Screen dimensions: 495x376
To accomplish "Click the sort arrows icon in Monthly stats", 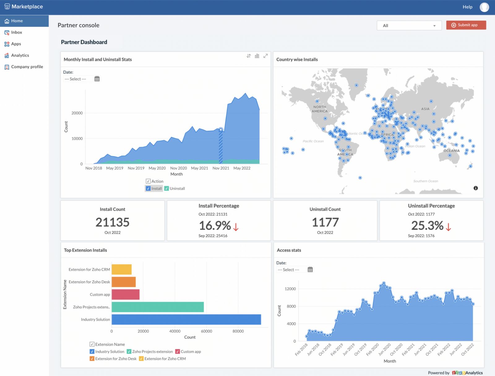I will click(x=249, y=56).
